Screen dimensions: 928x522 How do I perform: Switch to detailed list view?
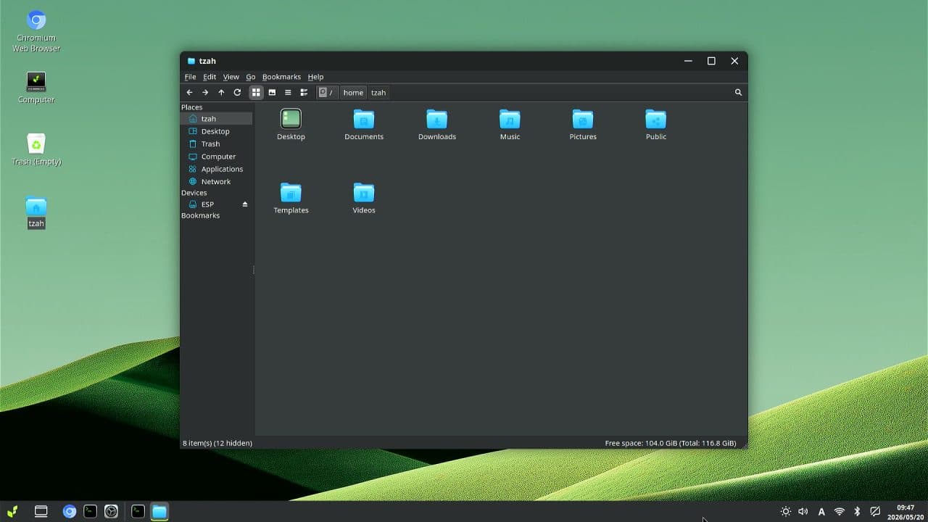click(x=304, y=93)
